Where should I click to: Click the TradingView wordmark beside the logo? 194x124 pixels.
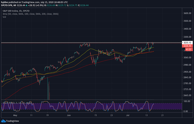click(12, 121)
